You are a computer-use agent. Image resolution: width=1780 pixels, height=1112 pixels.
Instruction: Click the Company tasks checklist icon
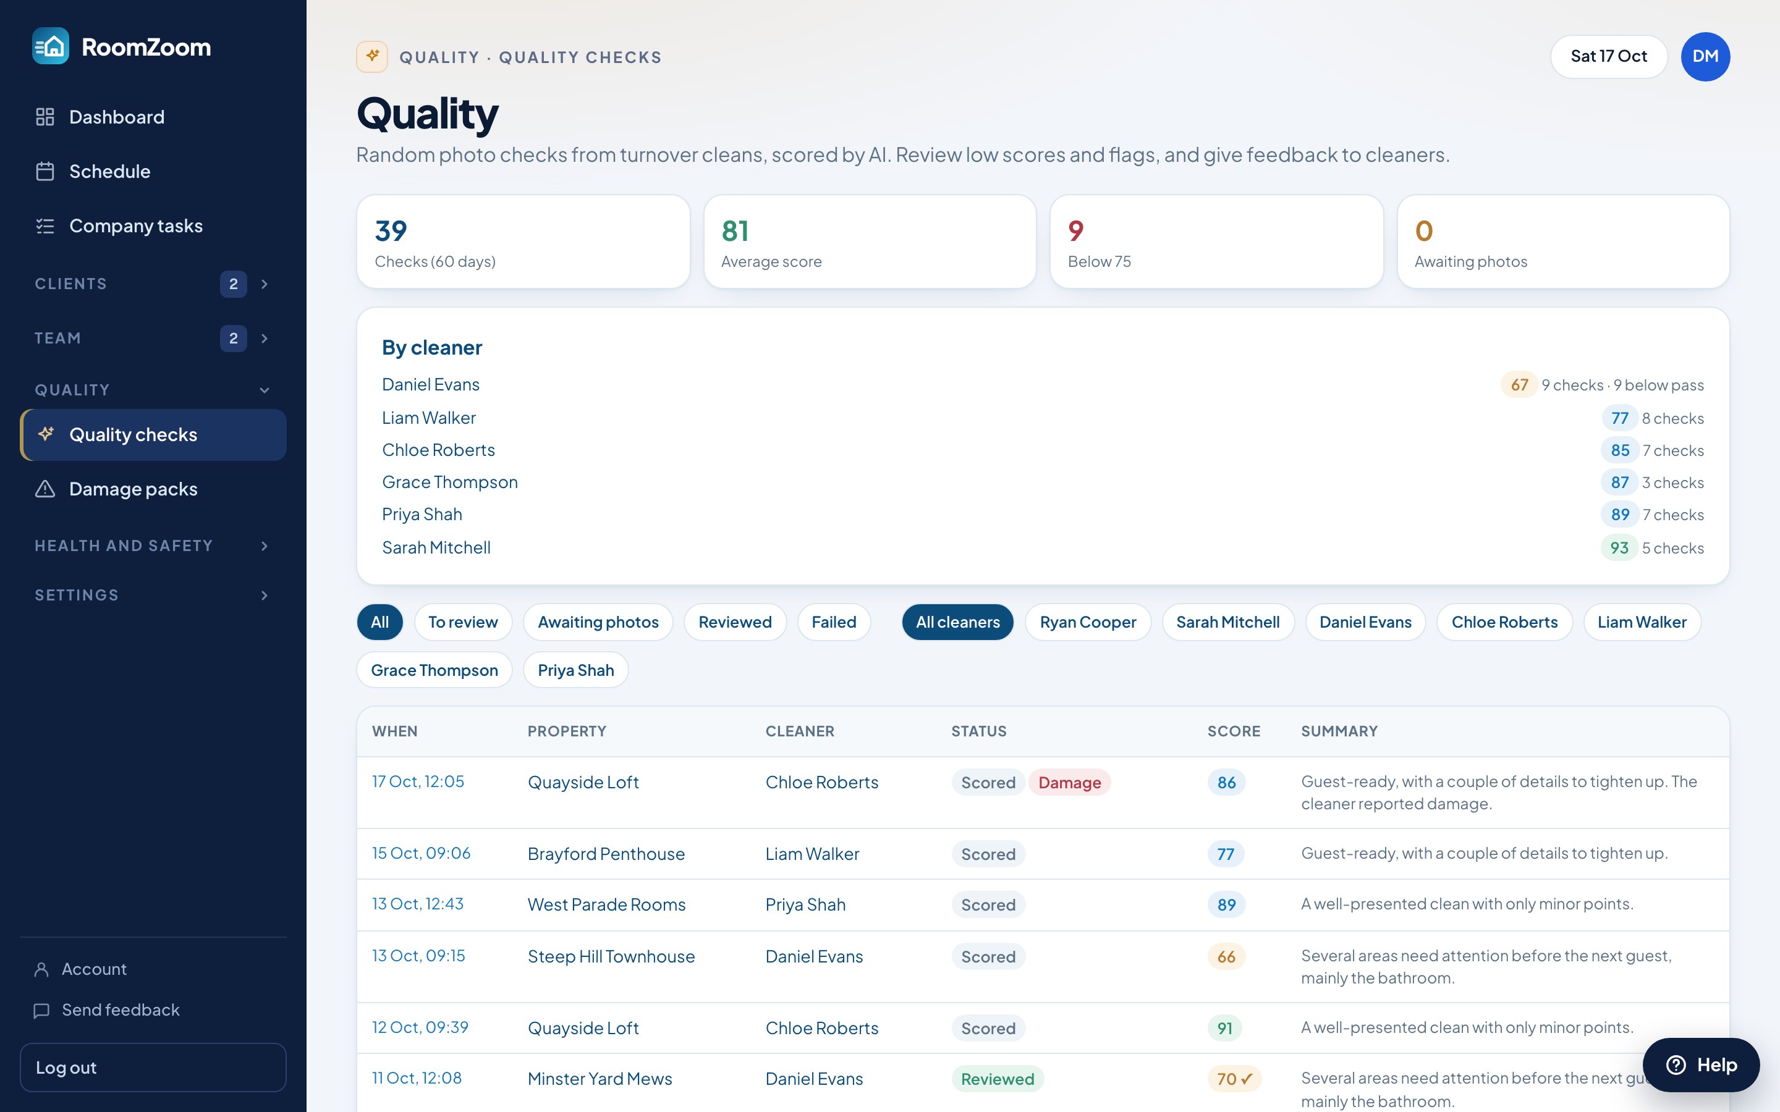click(x=45, y=225)
